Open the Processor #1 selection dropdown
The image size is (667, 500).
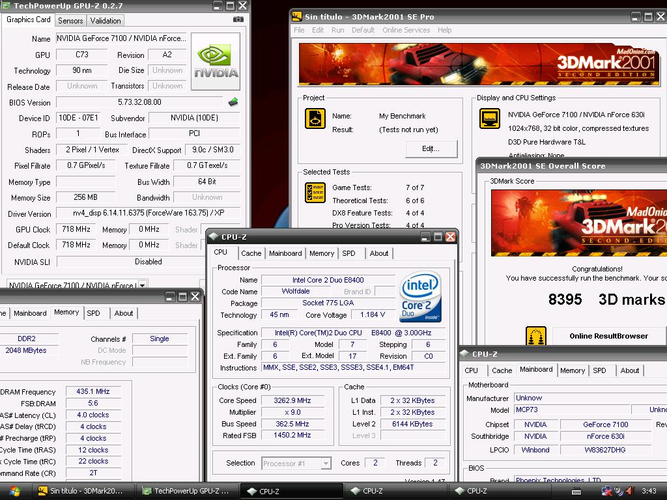tap(326, 463)
